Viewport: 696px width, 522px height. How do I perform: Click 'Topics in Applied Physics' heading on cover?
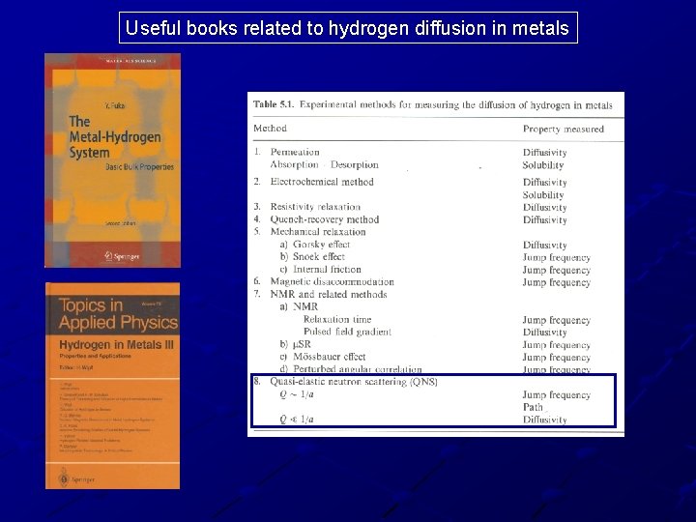118,314
